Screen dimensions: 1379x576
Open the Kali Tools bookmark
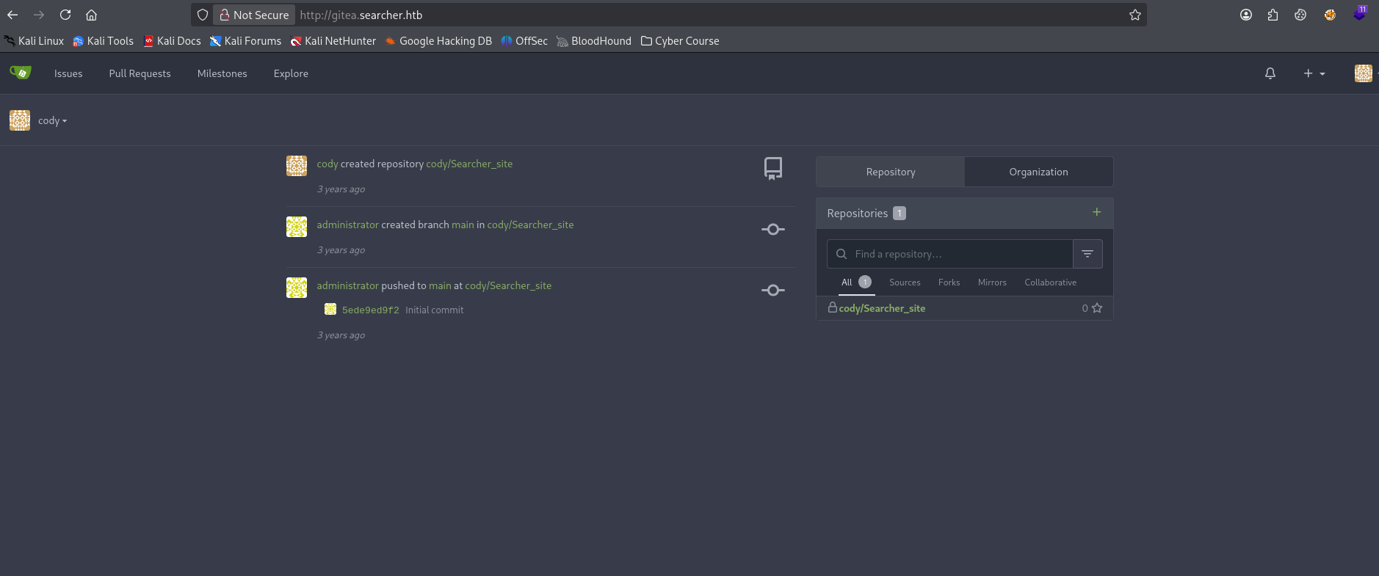103,41
